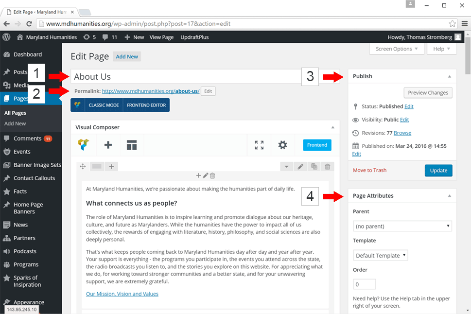The height and width of the screenshot is (314, 471).
Task: Collapse the Page Attributes panel
Action: [450, 196]
